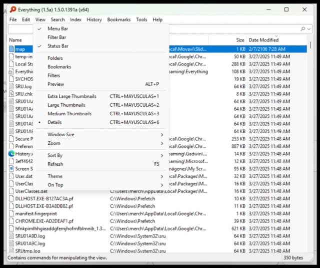Click the file icon beside SVCHOS file
This screenshot has width=320, height=268.
pyautogui.click(x=11, y=79)
